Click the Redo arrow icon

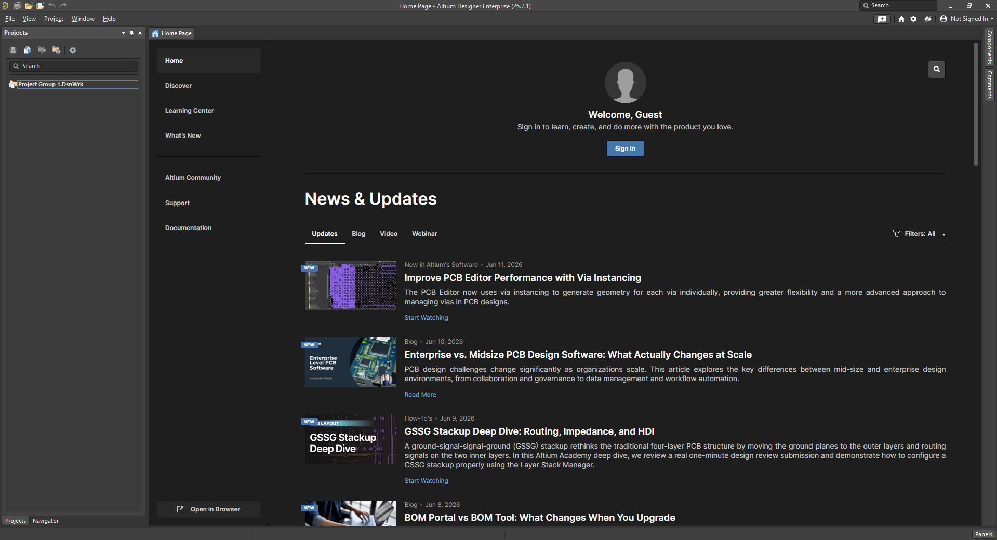coord(63,6)
